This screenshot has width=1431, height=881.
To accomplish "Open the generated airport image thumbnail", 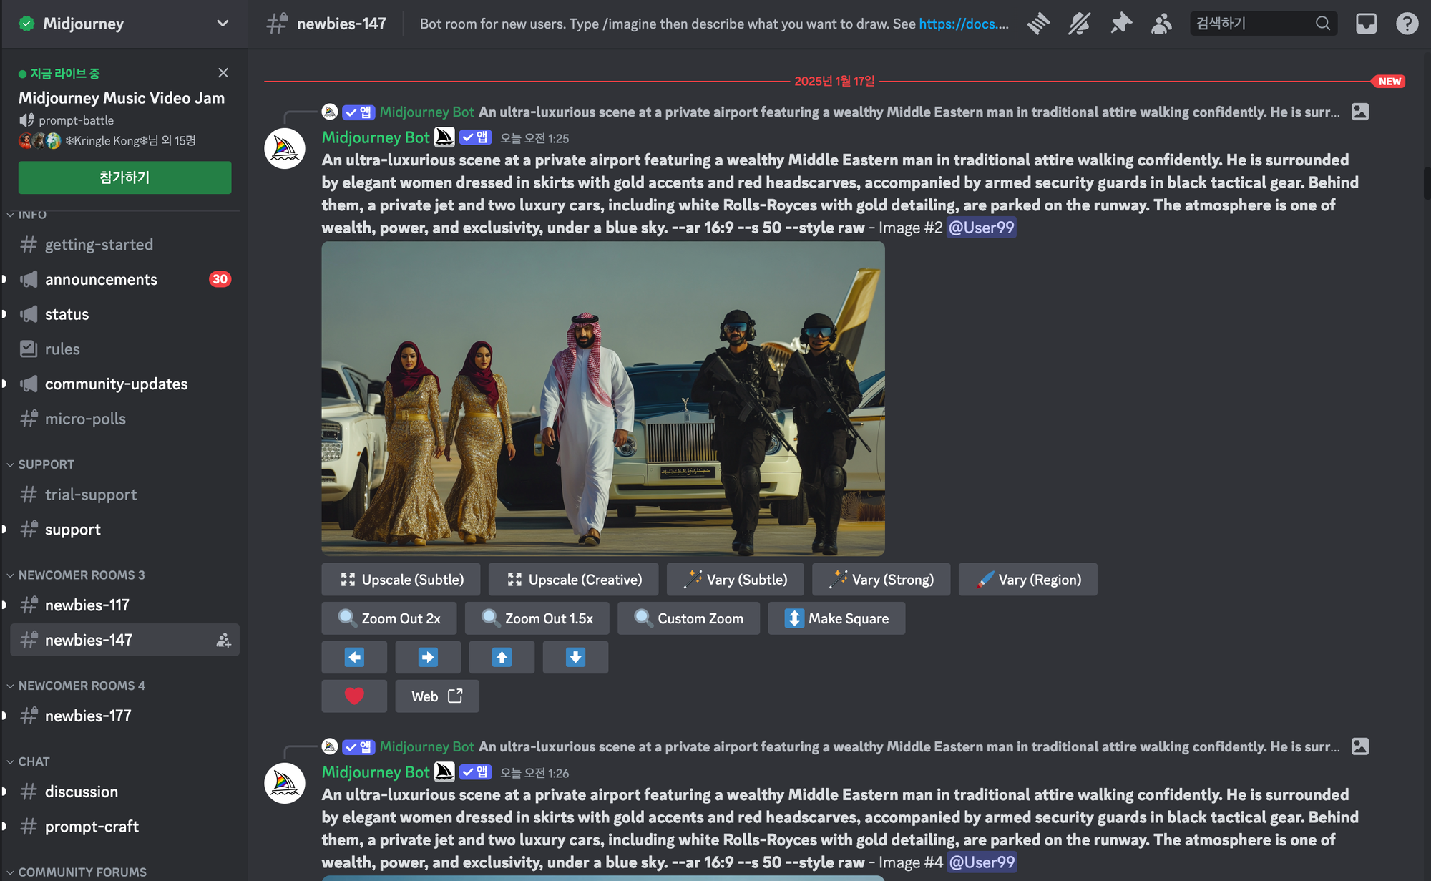I will point(602,399).
